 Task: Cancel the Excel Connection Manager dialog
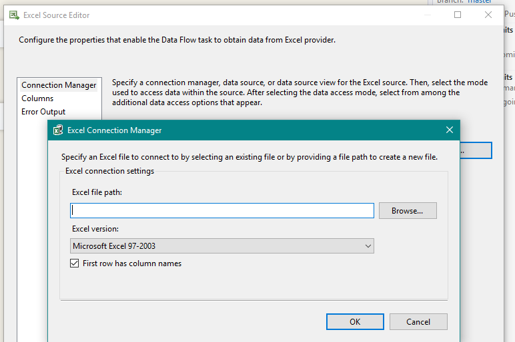[418, 322]
